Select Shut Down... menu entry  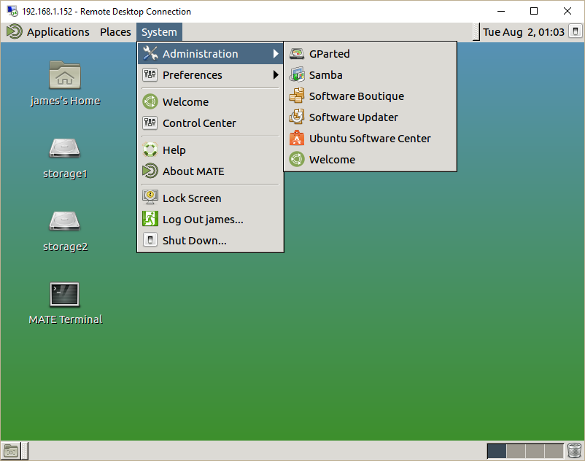(x=210, y=241)
